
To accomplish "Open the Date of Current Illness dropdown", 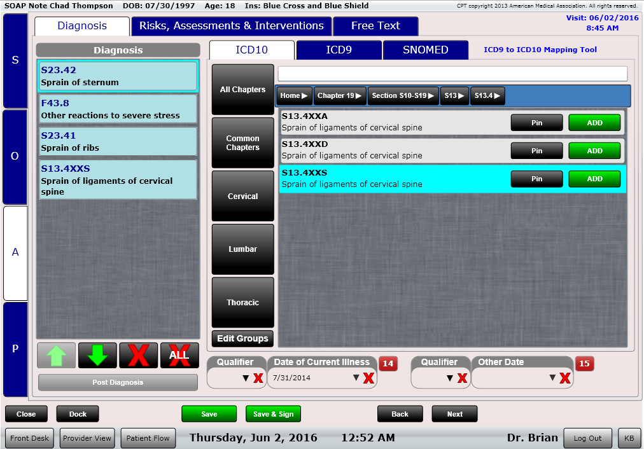I will point(356,378).
